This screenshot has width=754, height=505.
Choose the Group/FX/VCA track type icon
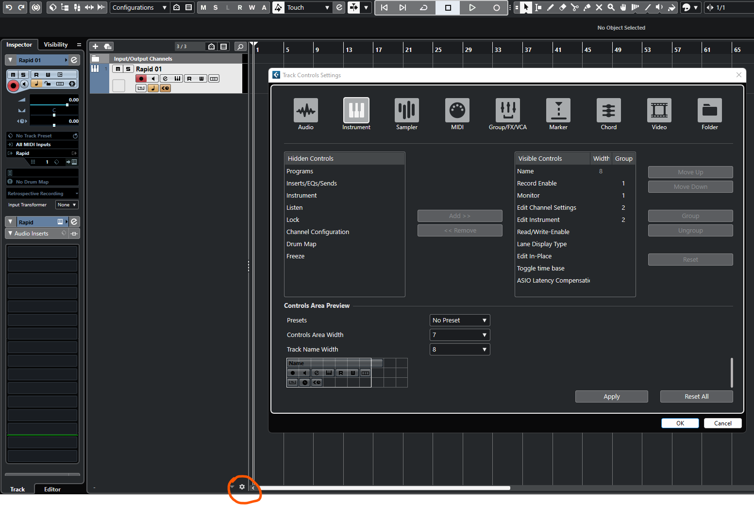(507, 111)
